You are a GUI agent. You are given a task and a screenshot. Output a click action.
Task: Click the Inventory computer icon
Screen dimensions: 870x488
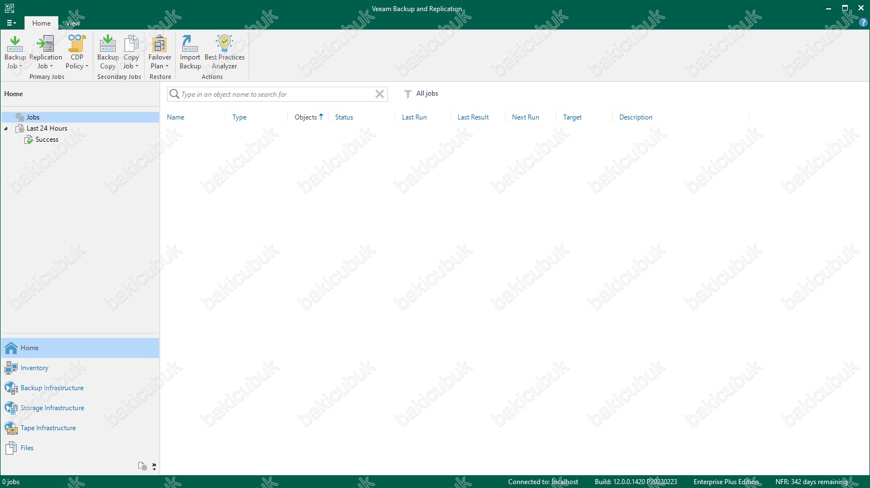click(x=11, y=368)
